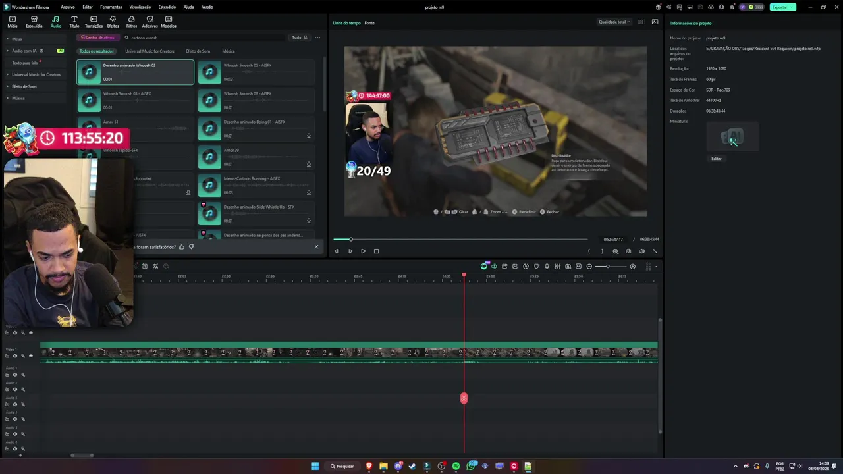
Task: Click the cartoon woosh search field
Action: pyautogui.click(x=205, y=38)
